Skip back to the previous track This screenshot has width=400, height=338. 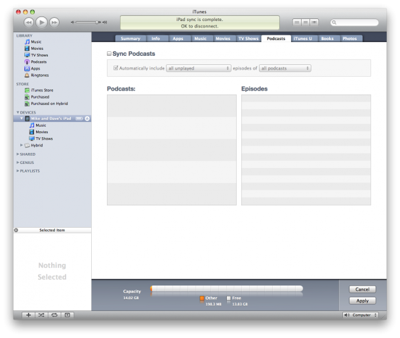point(29,22)
